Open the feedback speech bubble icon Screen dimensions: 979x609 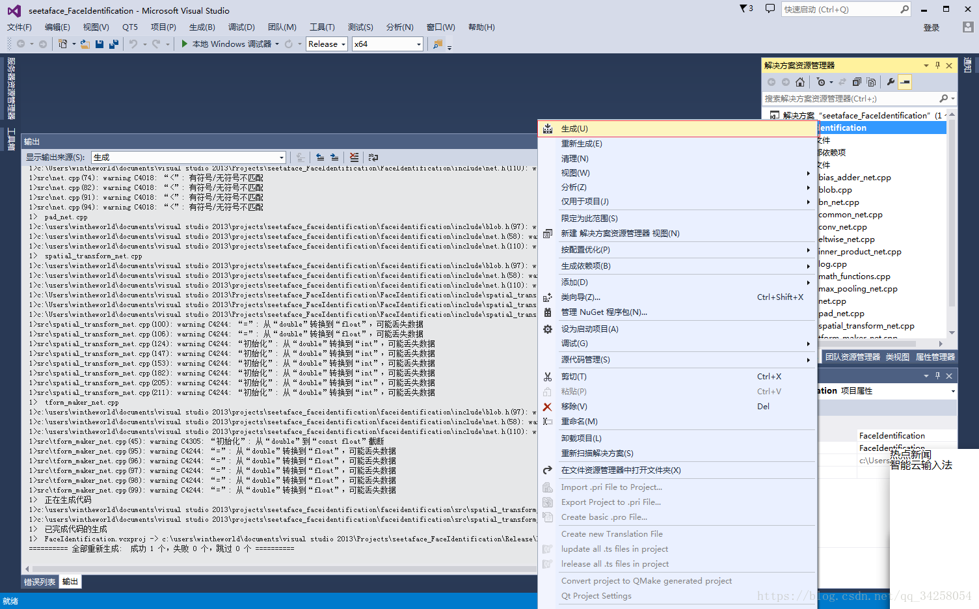770,8
